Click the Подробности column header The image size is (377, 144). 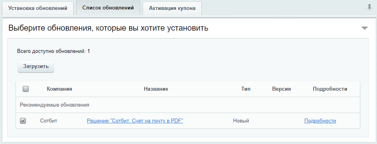[x=330, y=89]
